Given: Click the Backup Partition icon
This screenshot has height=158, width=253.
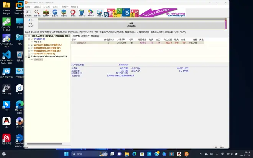Looking at the screenshot, I should [x=90, y=13].
